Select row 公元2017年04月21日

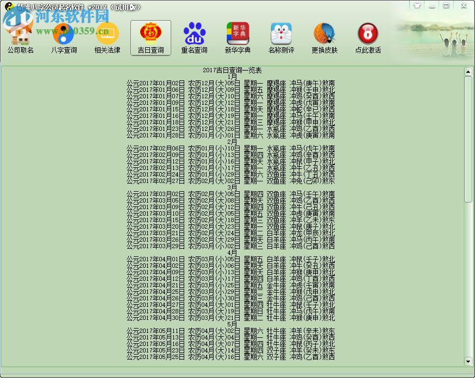tap(231, 285)
